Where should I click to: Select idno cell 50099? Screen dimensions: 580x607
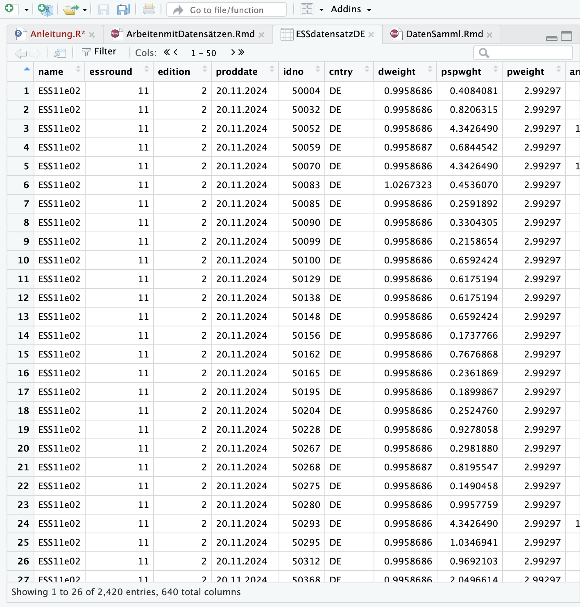tap(301, 241)
